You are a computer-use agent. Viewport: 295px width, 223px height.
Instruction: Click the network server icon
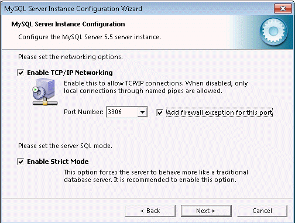click(x=45, y=92)
